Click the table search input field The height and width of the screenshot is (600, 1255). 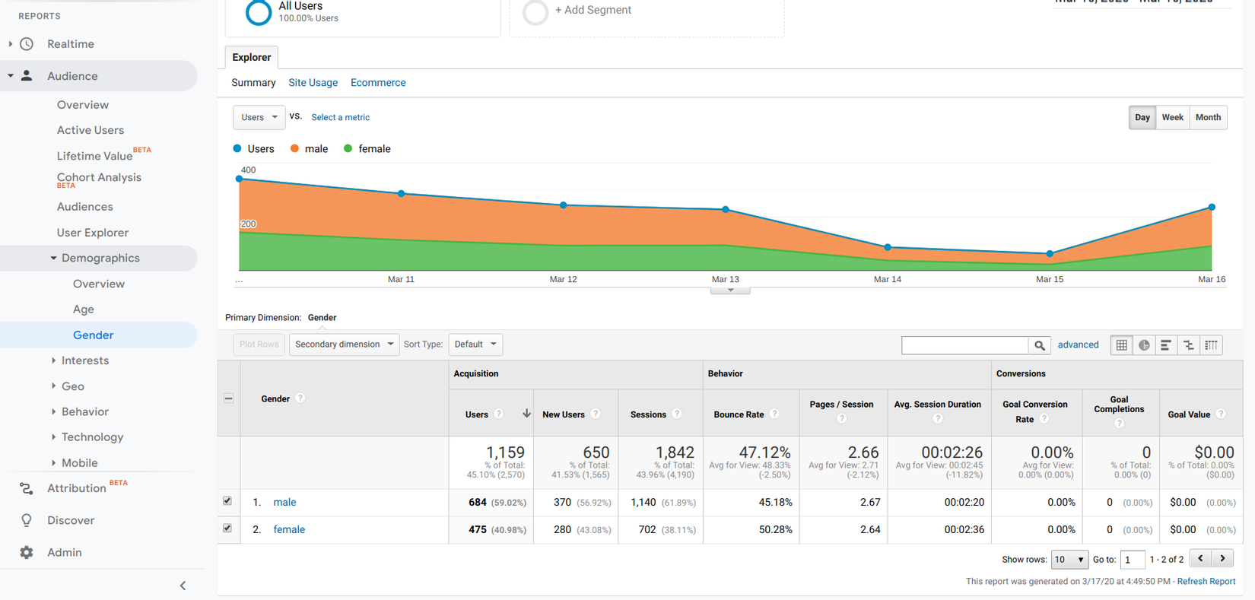coord(964,345)
